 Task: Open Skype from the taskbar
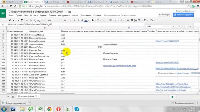pyautogui.click(x=77, y=109)
